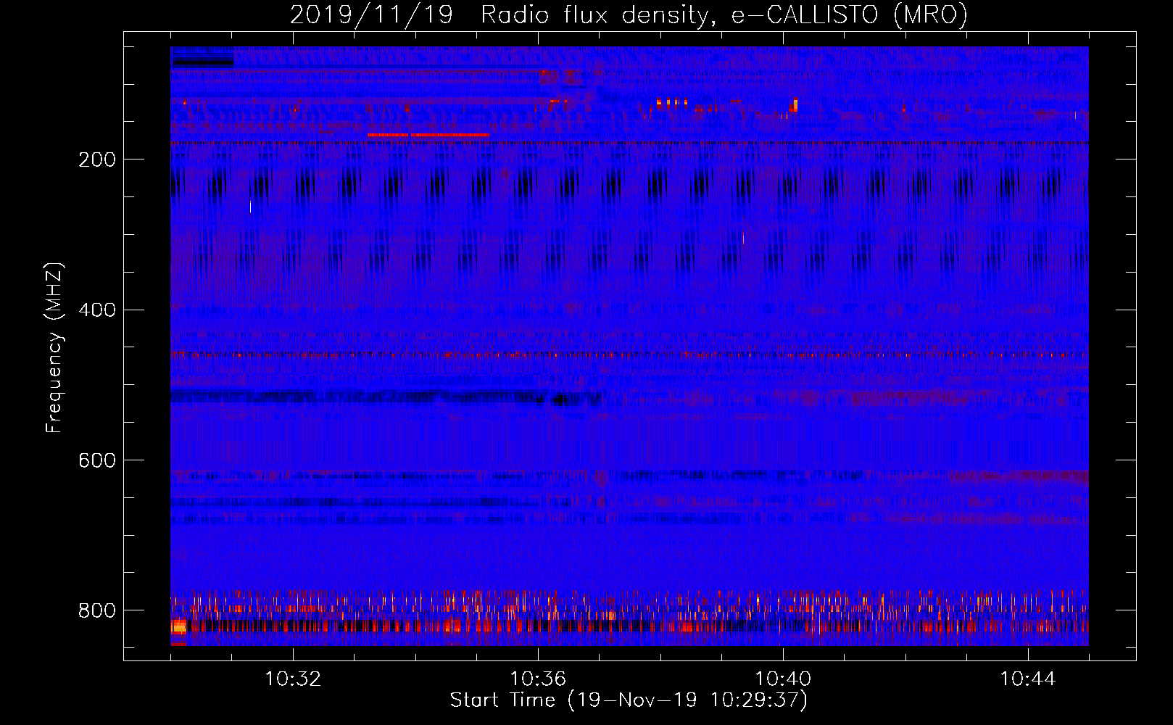Click the 10:44 time tick label
Screen dimensions: 1173x725
1028,679
